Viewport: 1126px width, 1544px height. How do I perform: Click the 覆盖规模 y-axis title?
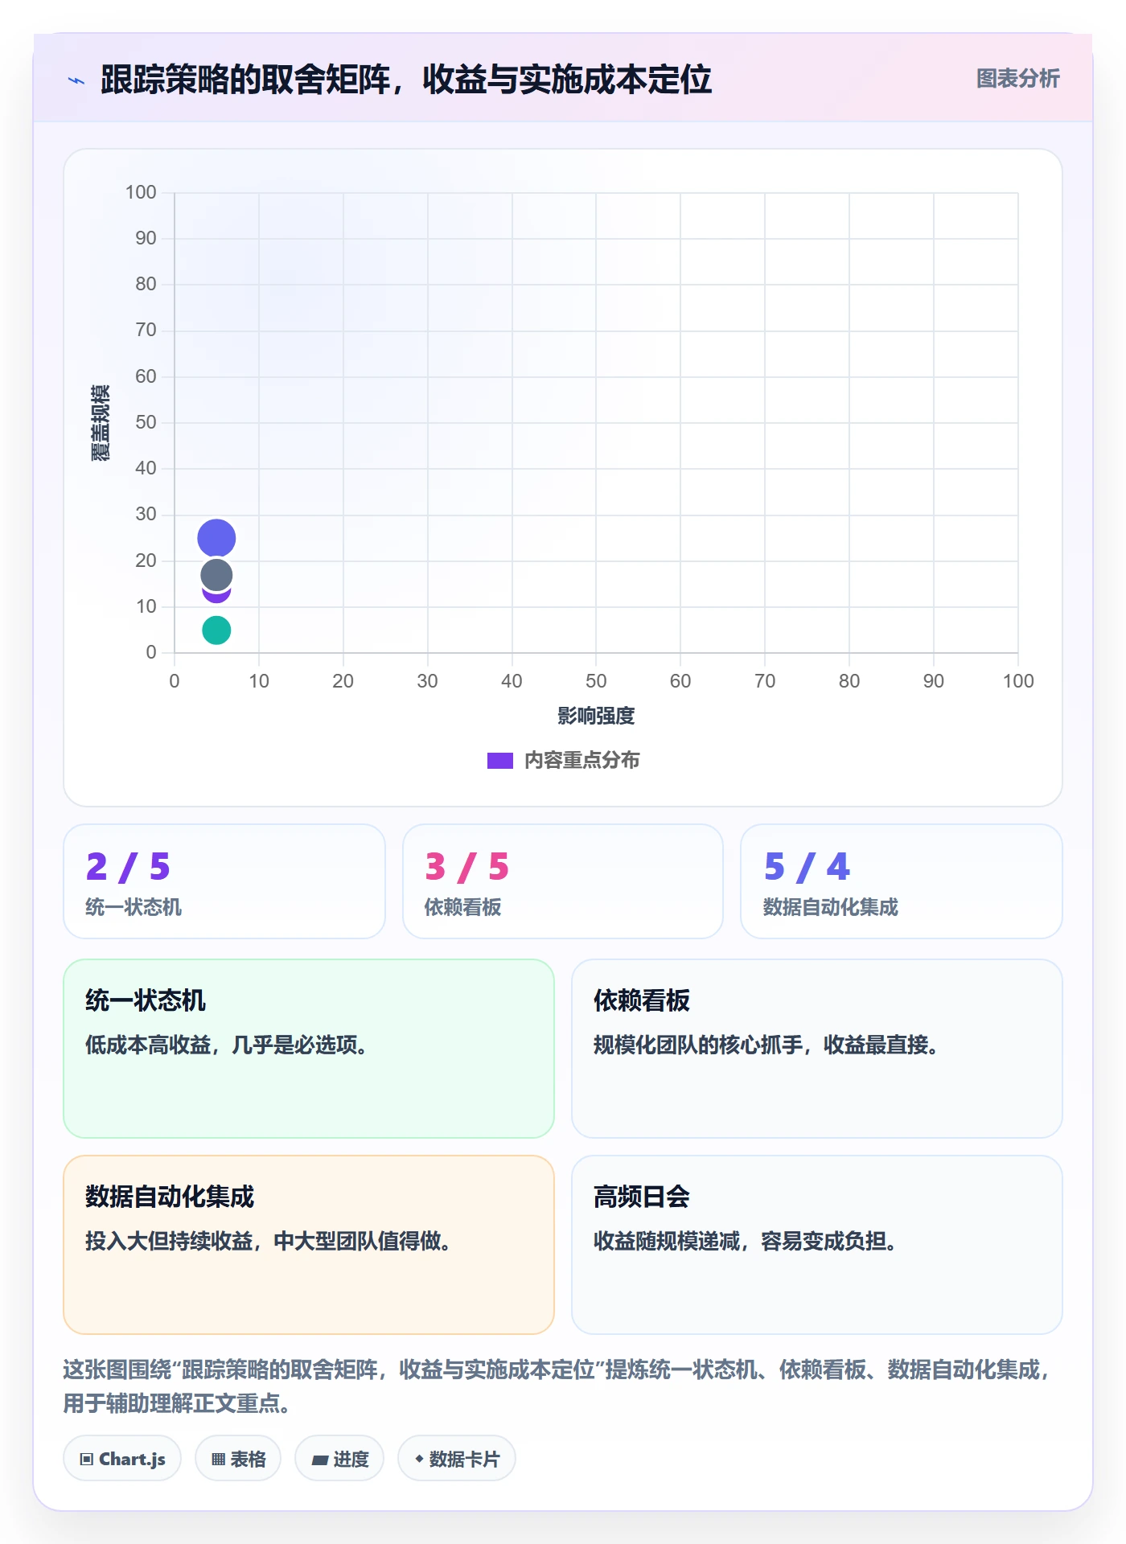pyautogui.click(x=101, y=422)
